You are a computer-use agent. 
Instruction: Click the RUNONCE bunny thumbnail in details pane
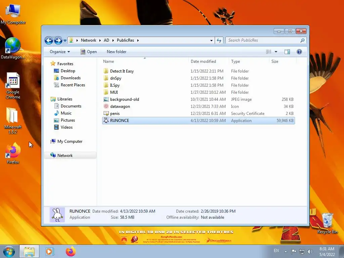click(57, 215)
